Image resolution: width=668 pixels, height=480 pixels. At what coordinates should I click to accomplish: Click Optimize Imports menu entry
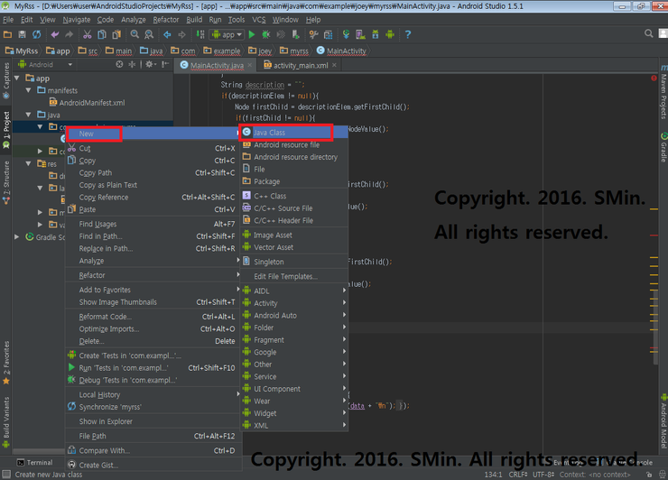153,329
